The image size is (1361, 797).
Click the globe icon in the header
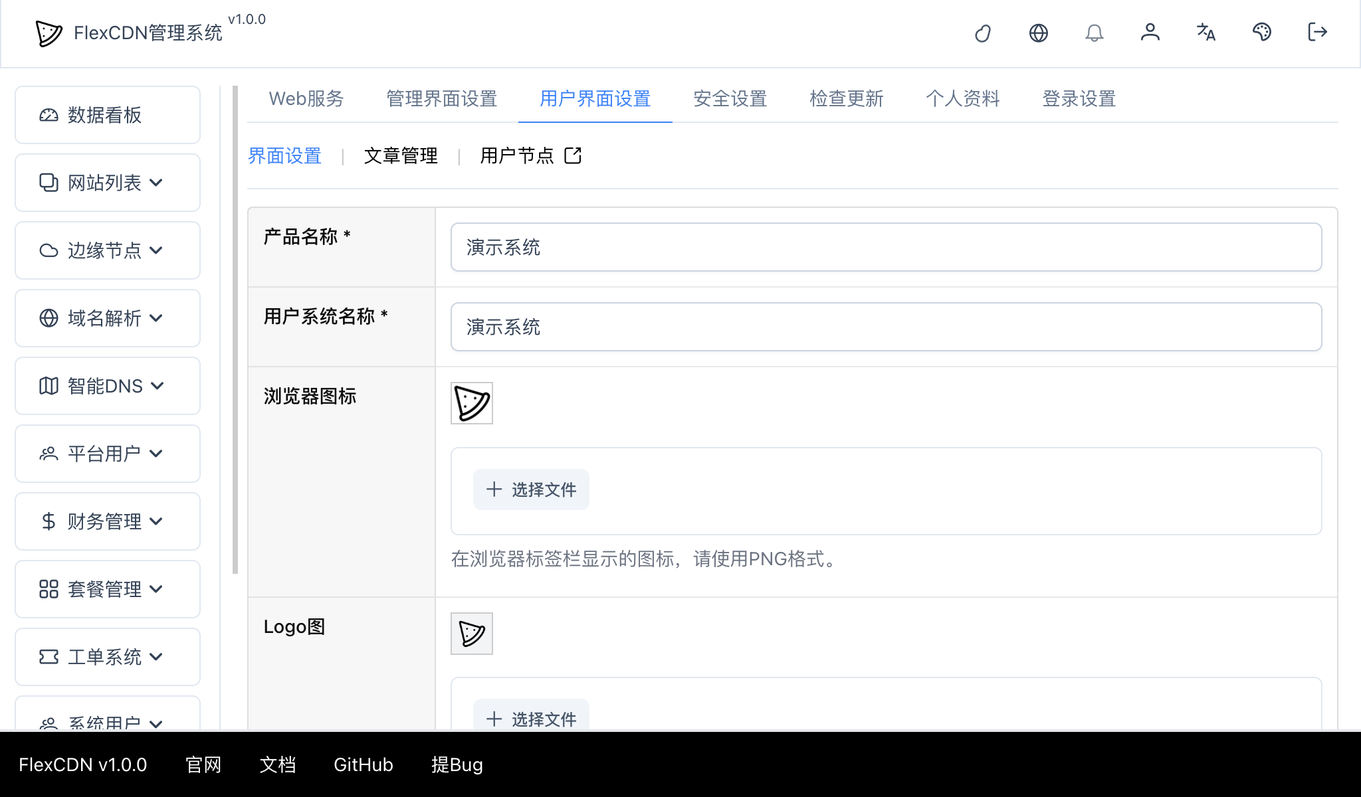(x=1039, y=33)
